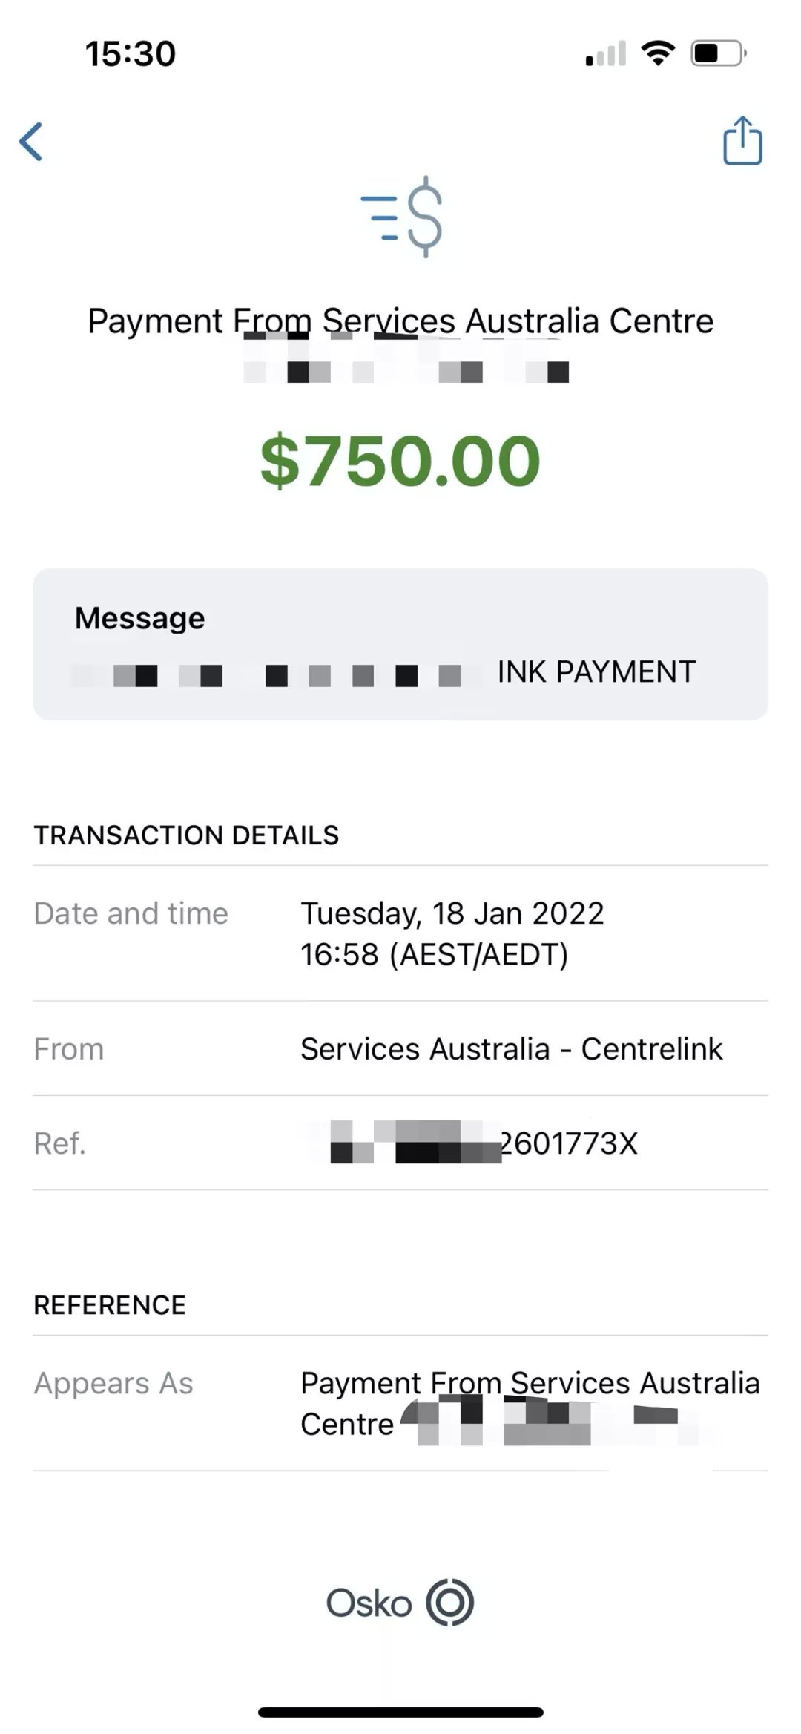Tap the Osko logo

pos(400,1603)
